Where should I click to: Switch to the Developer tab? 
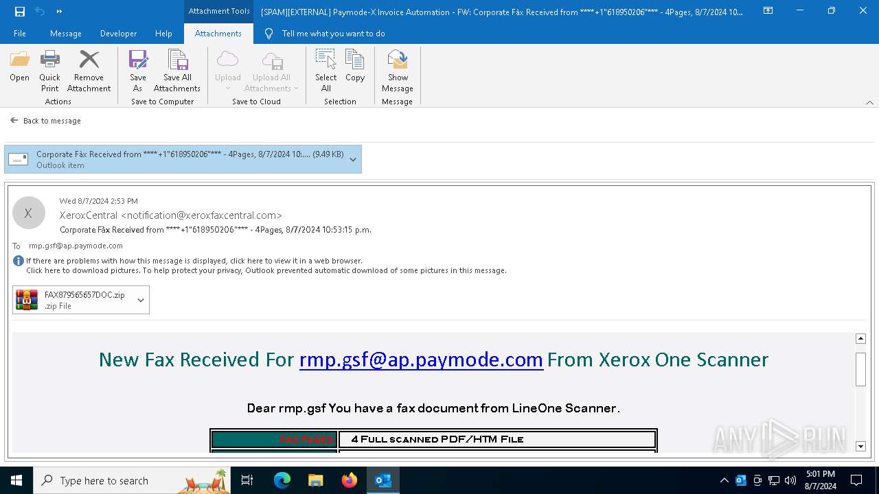click(x=118, y=34)
